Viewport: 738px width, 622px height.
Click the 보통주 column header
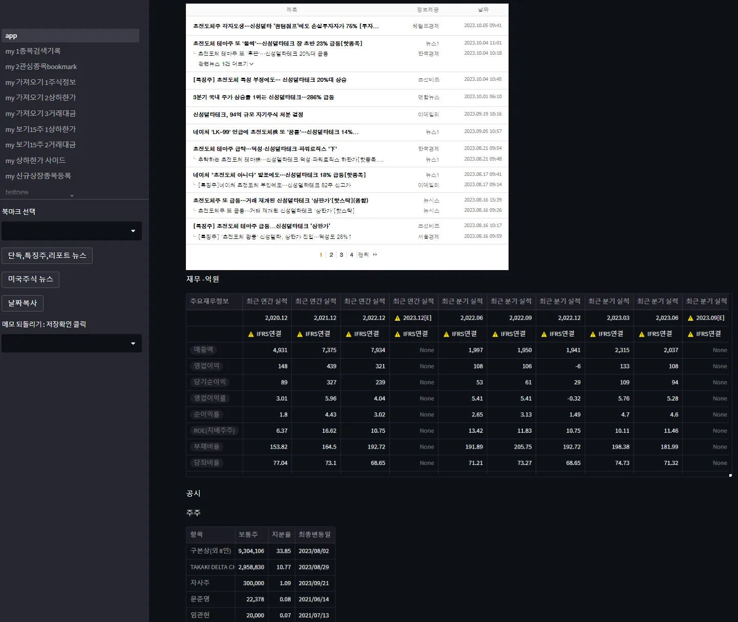(x=251, y=535)
